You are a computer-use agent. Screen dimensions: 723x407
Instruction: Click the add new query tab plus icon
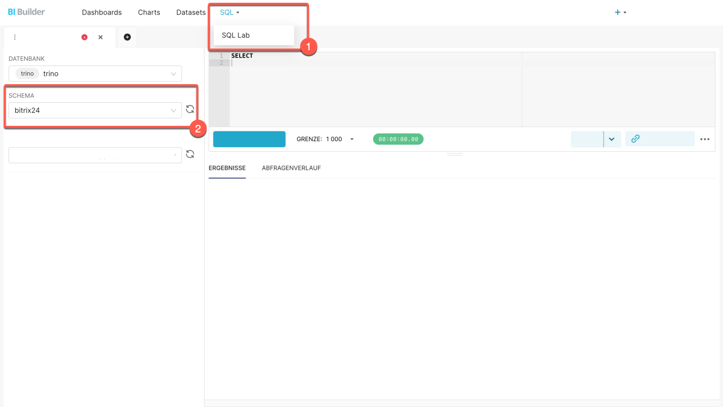point(127,37)
